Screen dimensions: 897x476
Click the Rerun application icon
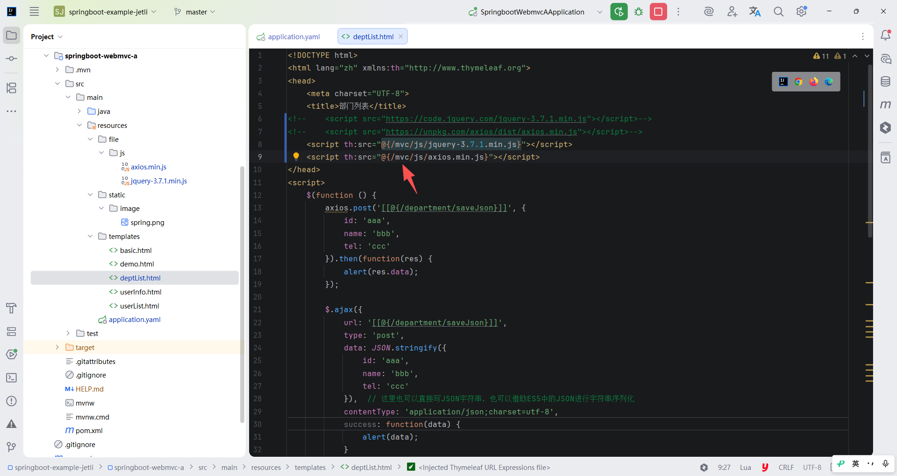tap(619, 12)
